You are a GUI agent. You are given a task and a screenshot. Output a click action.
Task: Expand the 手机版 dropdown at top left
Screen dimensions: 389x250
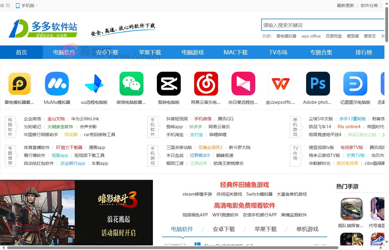click(x=27, y=5)
